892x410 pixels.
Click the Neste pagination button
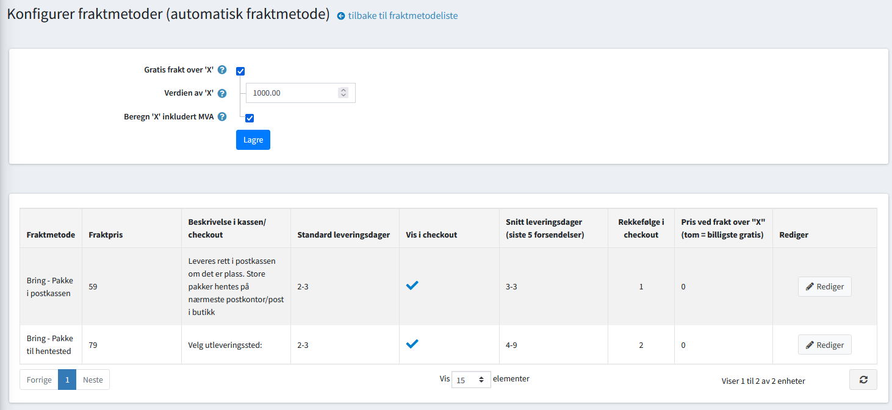[93, 380]
